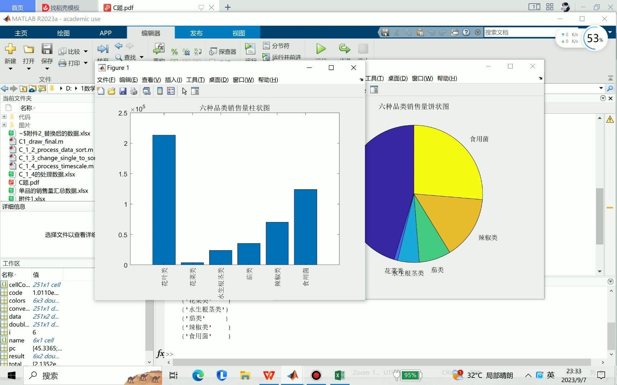This screenshot has height=385, width=617.
Task: Open a file via the folder icon
Action: [29, 49]
